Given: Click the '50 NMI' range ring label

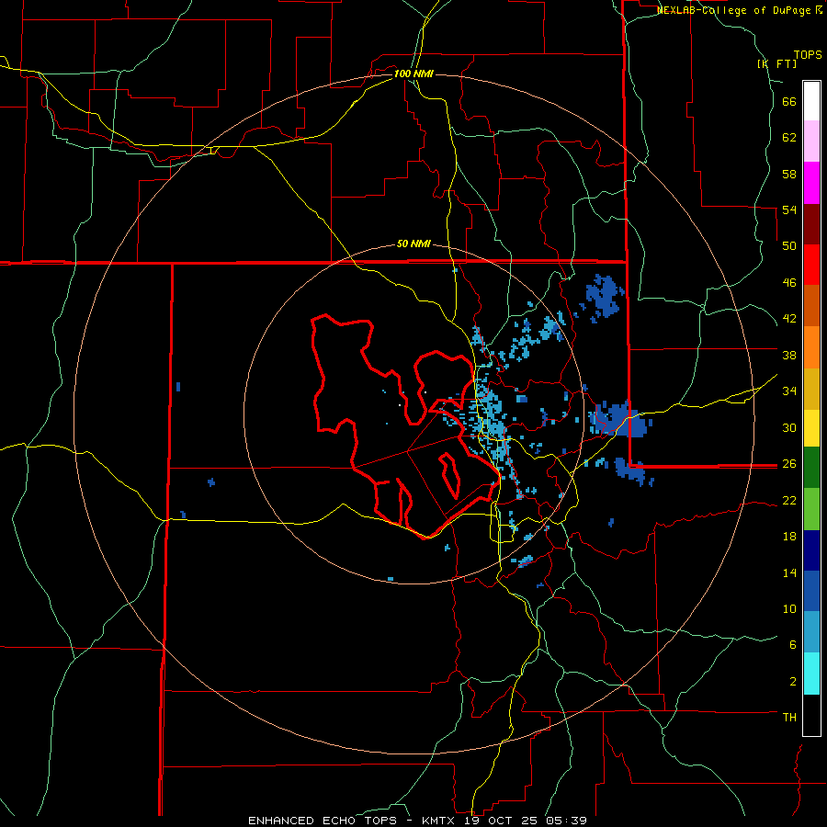Looking at the screenshot, I should coord(413,244).
